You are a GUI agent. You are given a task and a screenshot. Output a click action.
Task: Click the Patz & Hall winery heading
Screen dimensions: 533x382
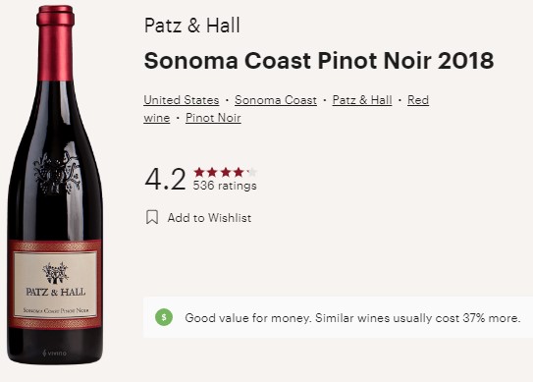point(192,26)
